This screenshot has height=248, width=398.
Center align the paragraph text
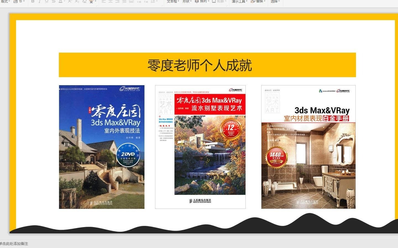tap(110, 1)
